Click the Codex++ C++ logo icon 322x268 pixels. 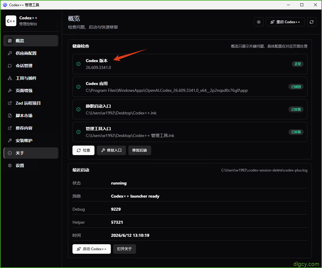(x=11, y=21)
